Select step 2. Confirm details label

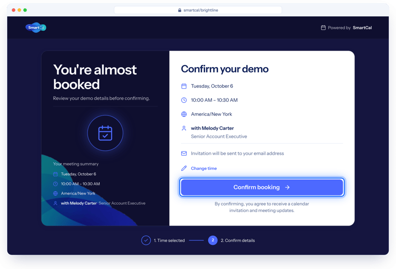[x=238, y=241]
